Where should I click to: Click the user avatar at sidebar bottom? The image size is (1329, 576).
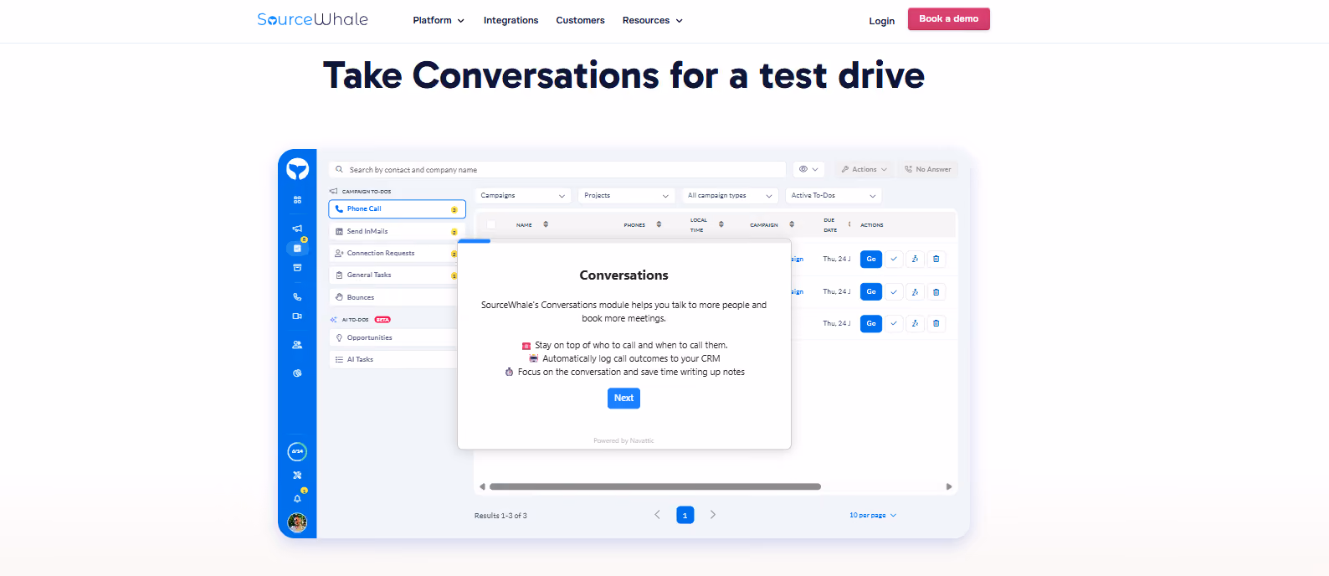click(x=297, y=523)
